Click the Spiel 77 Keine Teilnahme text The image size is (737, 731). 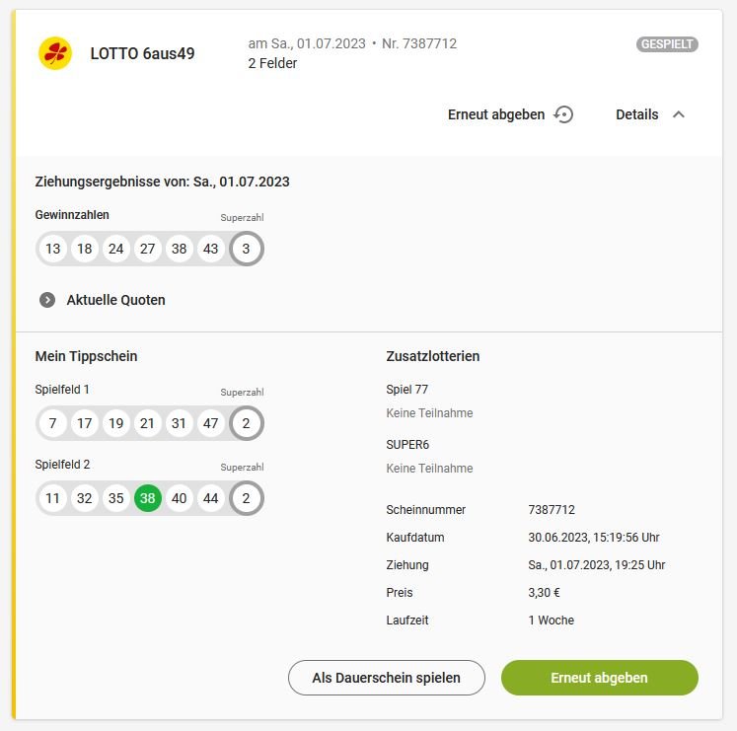coord(429,412)
